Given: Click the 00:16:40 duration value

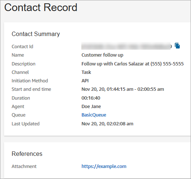Looking at the screenshot, I should click(91, 98).
